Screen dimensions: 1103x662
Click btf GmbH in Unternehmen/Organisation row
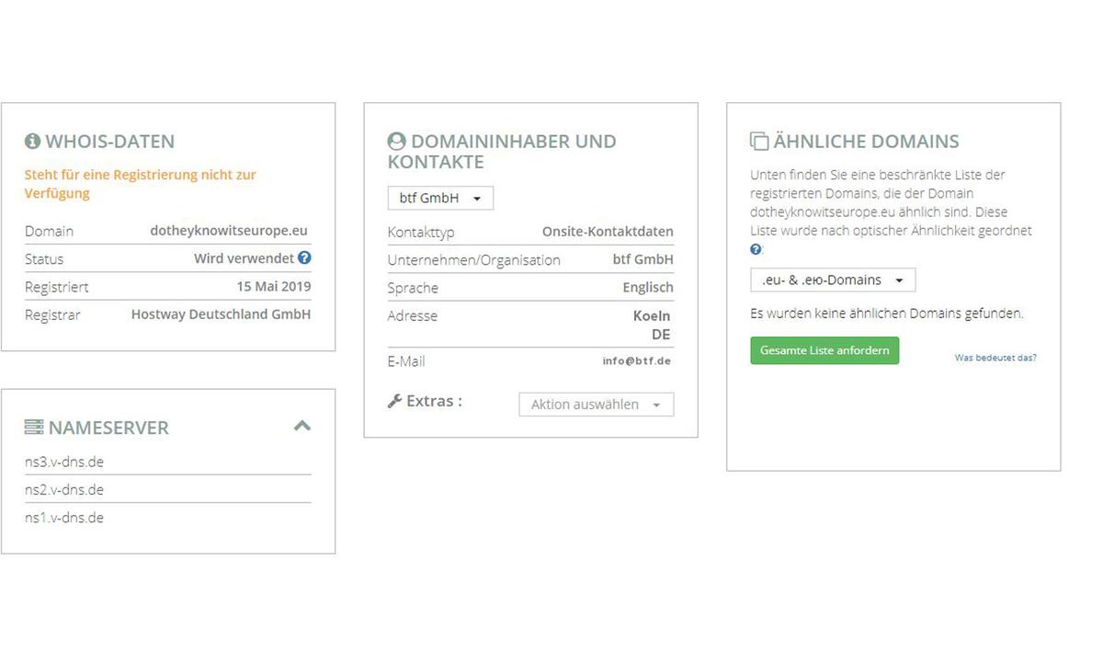pos(643,259)
